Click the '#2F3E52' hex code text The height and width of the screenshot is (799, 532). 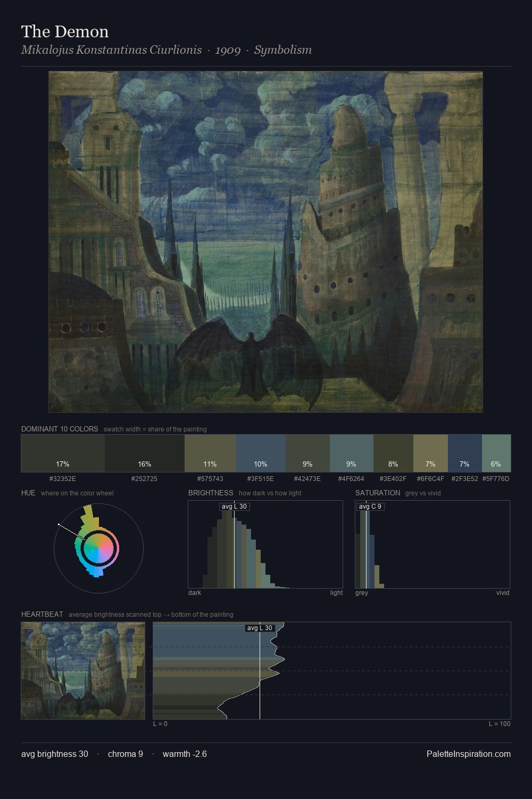[x=465, y=479]
